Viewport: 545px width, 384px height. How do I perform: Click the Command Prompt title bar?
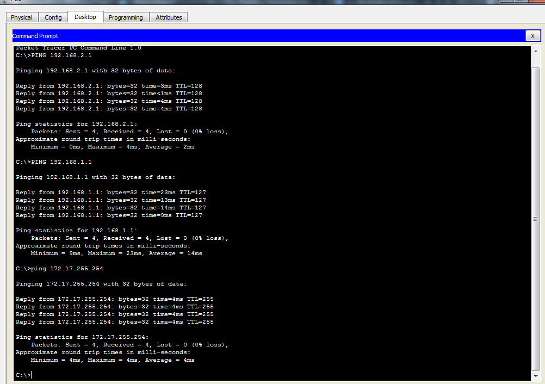[269, 36]
